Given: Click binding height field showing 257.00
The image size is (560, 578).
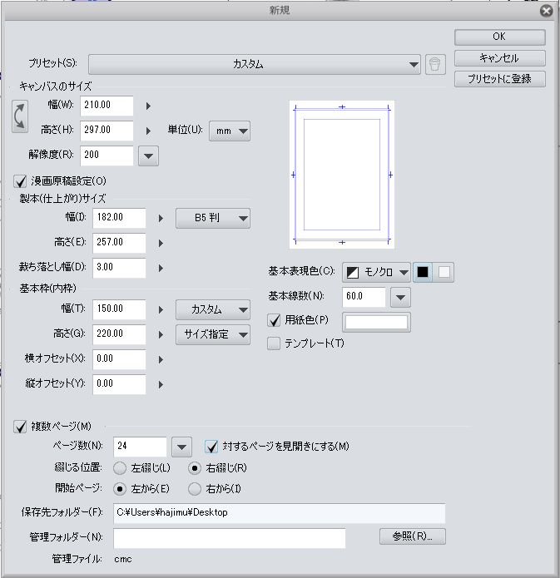Looking at the screenshot, I should click(119, 244).
